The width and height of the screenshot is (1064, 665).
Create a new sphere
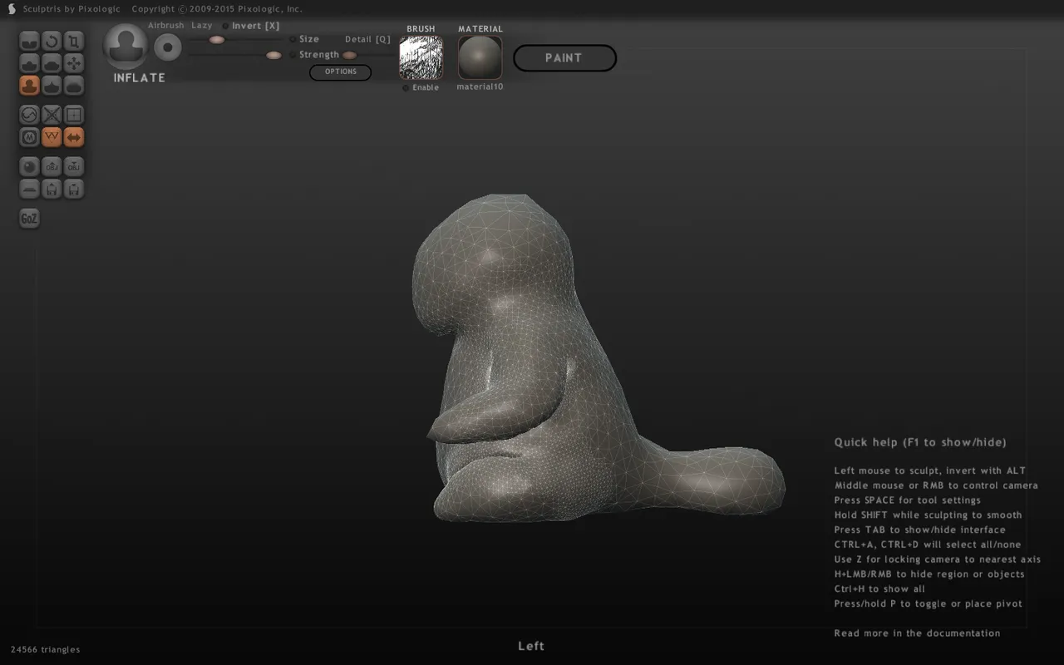29,166
